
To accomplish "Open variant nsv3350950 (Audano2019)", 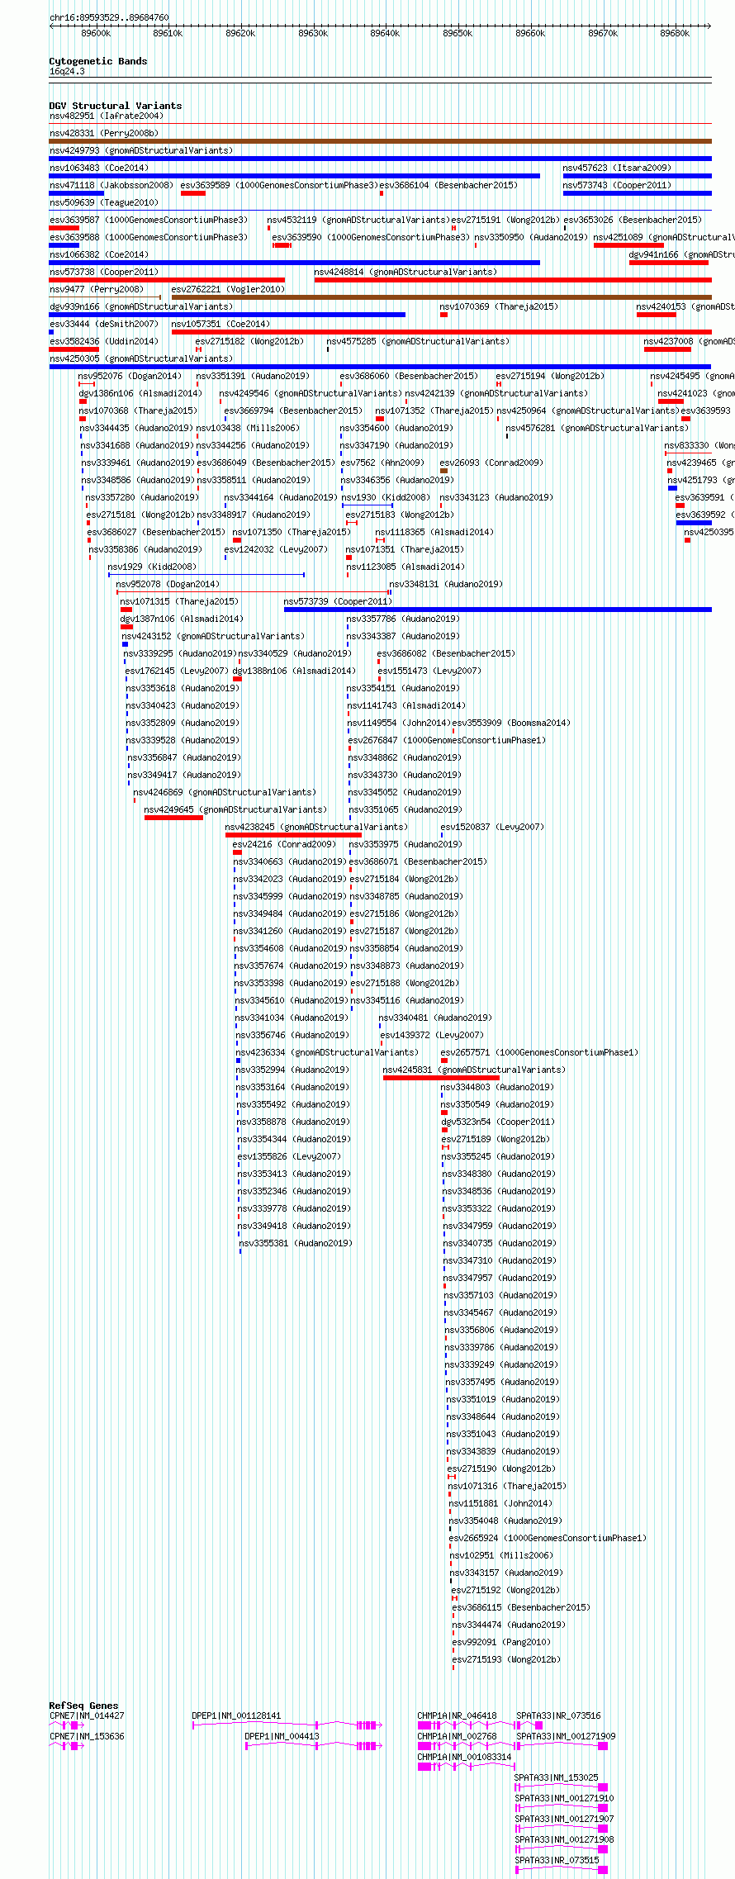I will tap(531, 237).
